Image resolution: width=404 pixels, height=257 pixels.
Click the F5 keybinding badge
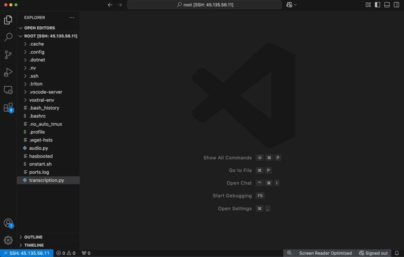coord(260,196)
